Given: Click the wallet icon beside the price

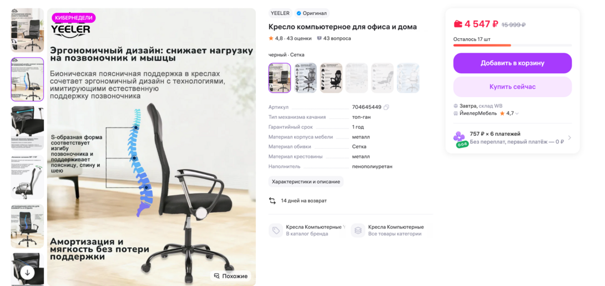Looking at the screenshot, I should tap(458, 24).
